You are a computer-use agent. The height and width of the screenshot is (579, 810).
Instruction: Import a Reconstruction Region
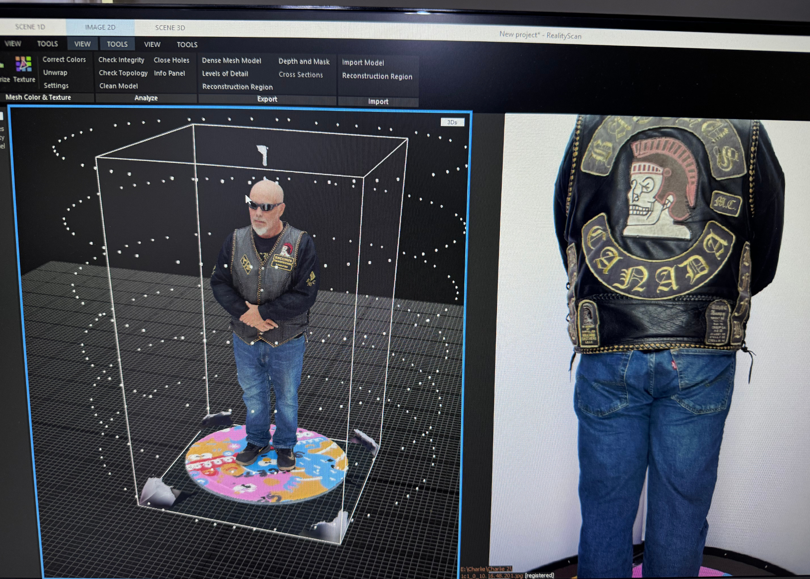coord(377,76)
